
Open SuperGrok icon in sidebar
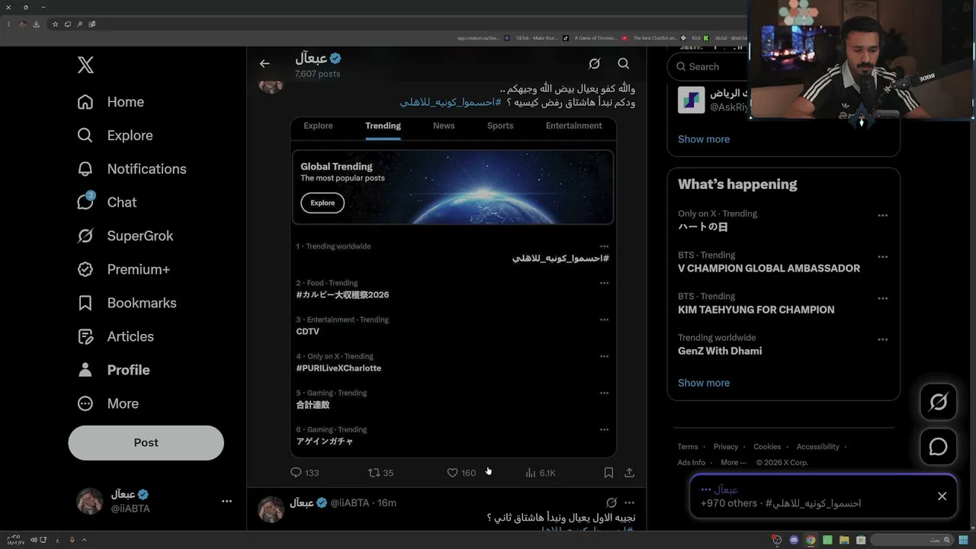[85, 236]
